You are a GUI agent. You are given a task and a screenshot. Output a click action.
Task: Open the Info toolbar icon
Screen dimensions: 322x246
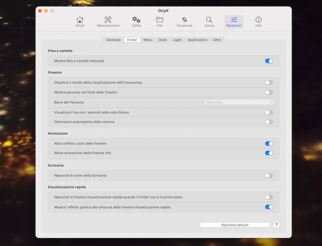tap(258, 22)
